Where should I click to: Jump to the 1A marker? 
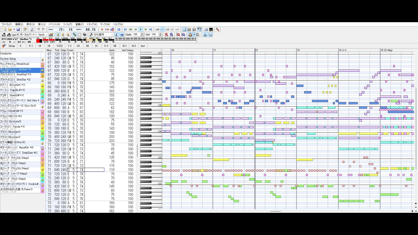[x=40, y=46]
